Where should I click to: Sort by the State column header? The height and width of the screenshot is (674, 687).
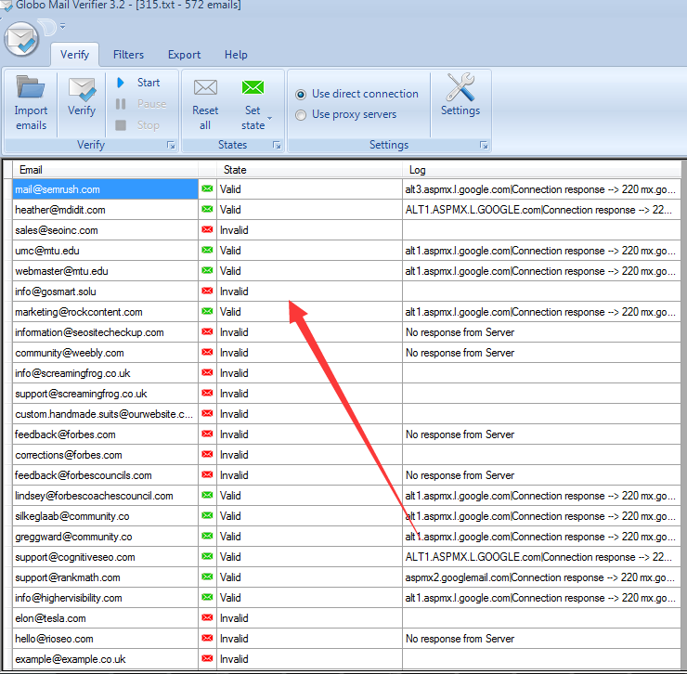[309, 170]
